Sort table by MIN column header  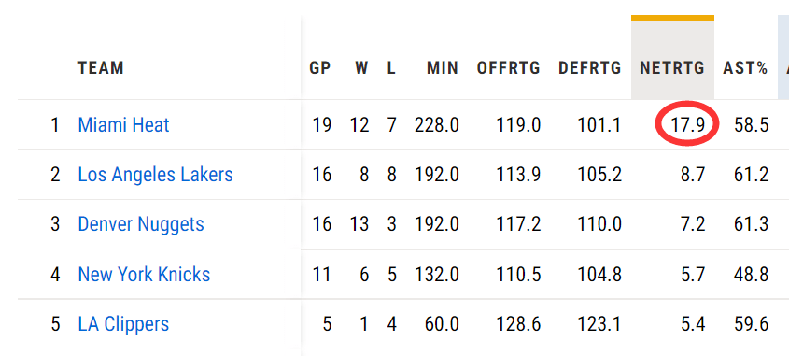[x=443, y=68]
